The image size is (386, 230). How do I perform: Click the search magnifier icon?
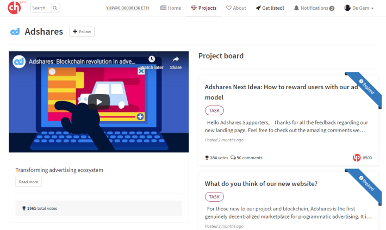55,8
